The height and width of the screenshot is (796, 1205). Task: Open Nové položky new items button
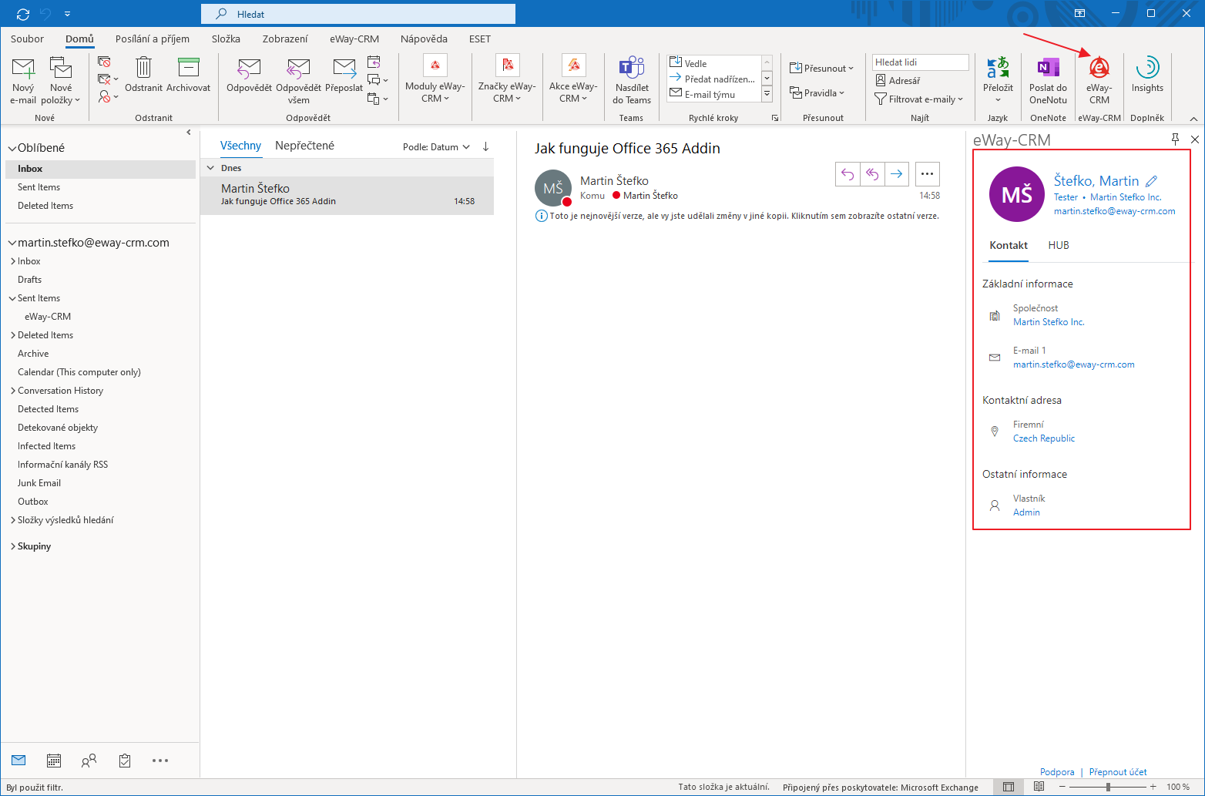coord(61,81)
